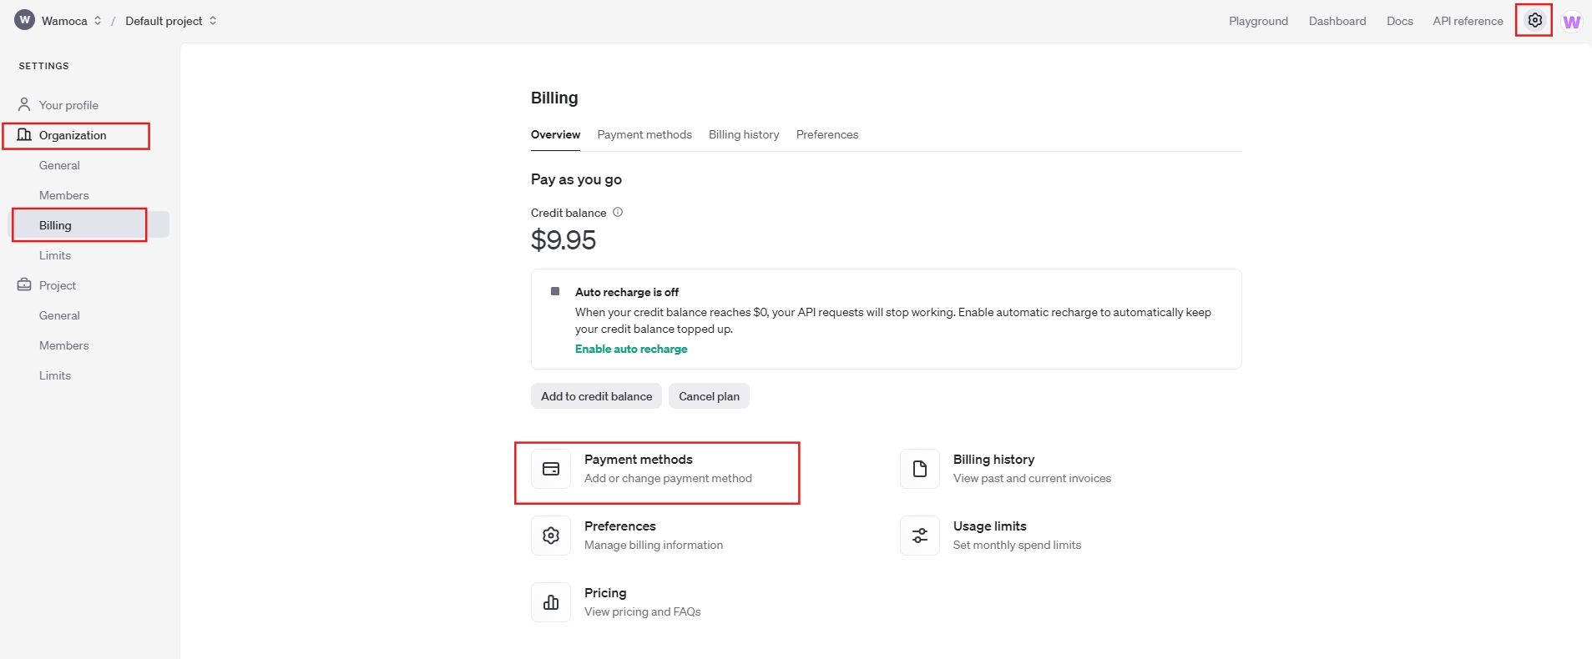Click the Preferences gear icon tile

(551, 536)
